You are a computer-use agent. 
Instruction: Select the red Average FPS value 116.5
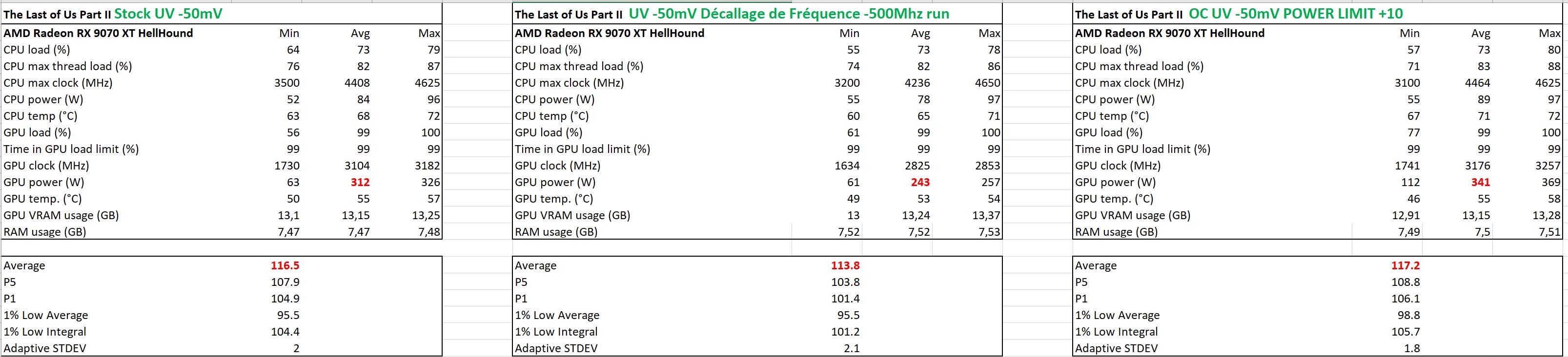click(x=285, y=265)
